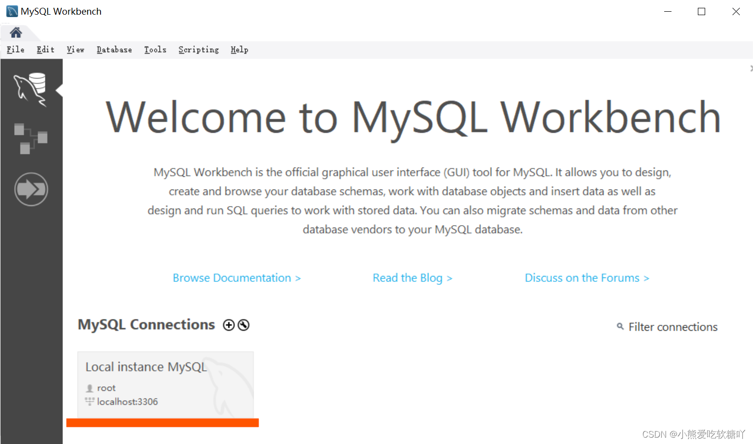Add a new MySQL connection plus icon
753x444 pixels.
coord(228,325)
